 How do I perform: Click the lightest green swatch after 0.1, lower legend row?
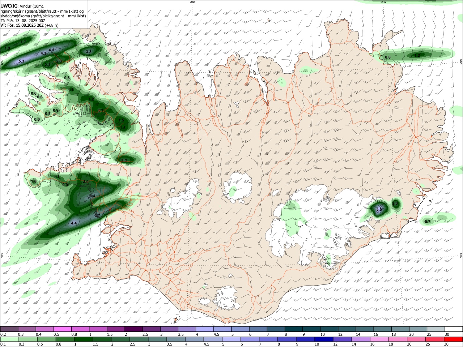coord(9,339)
